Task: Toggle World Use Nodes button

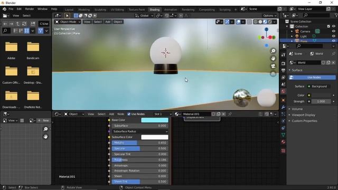Action: point(312,78)
